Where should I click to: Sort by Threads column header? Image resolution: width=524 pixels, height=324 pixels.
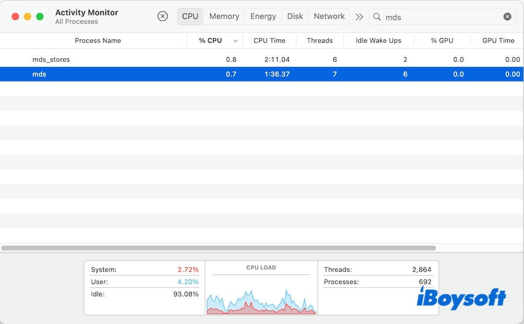(x=319, y=41)
